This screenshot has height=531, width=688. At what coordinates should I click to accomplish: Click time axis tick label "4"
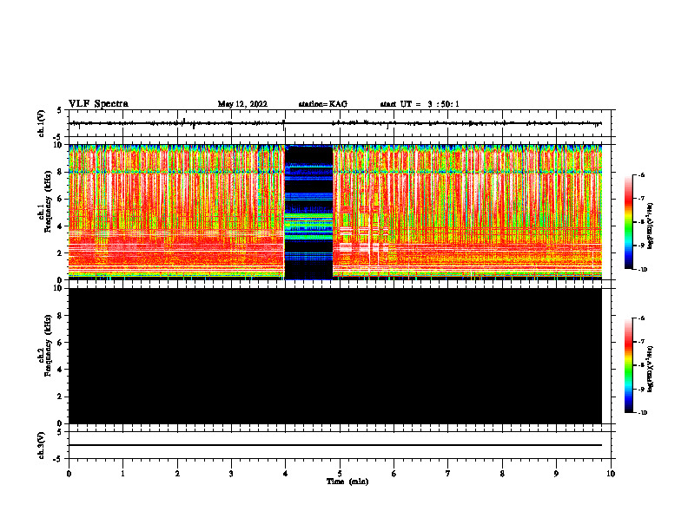(286, 474)
